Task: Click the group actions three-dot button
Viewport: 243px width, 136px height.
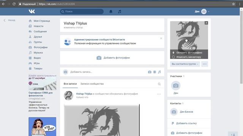Action: point(205,64)
